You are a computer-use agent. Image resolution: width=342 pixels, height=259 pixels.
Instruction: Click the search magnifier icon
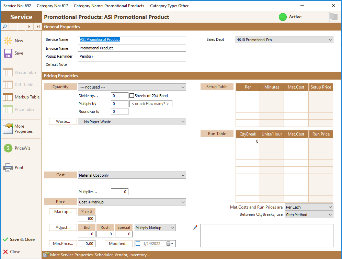4,26
